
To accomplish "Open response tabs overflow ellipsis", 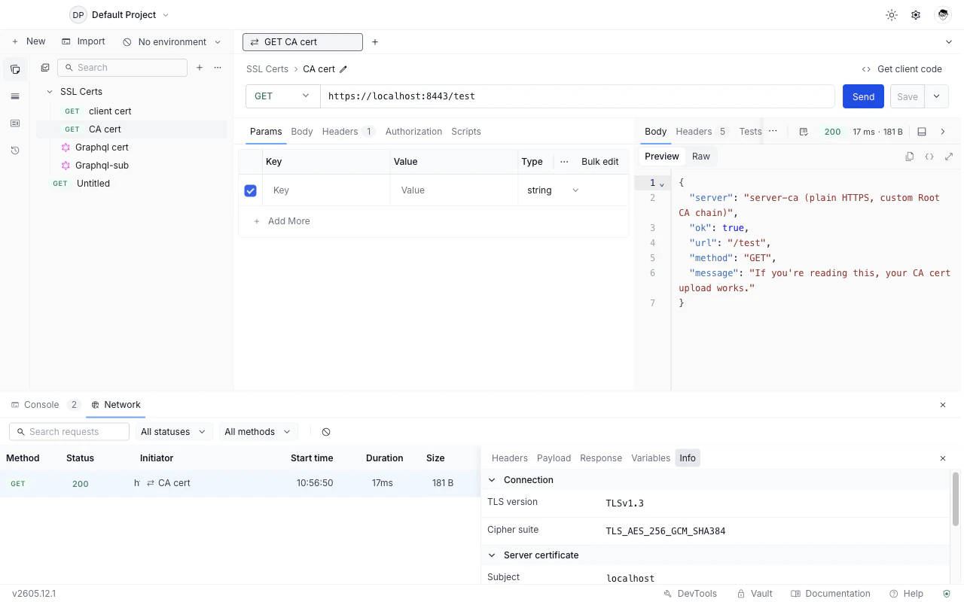I will tap(773, 131).
